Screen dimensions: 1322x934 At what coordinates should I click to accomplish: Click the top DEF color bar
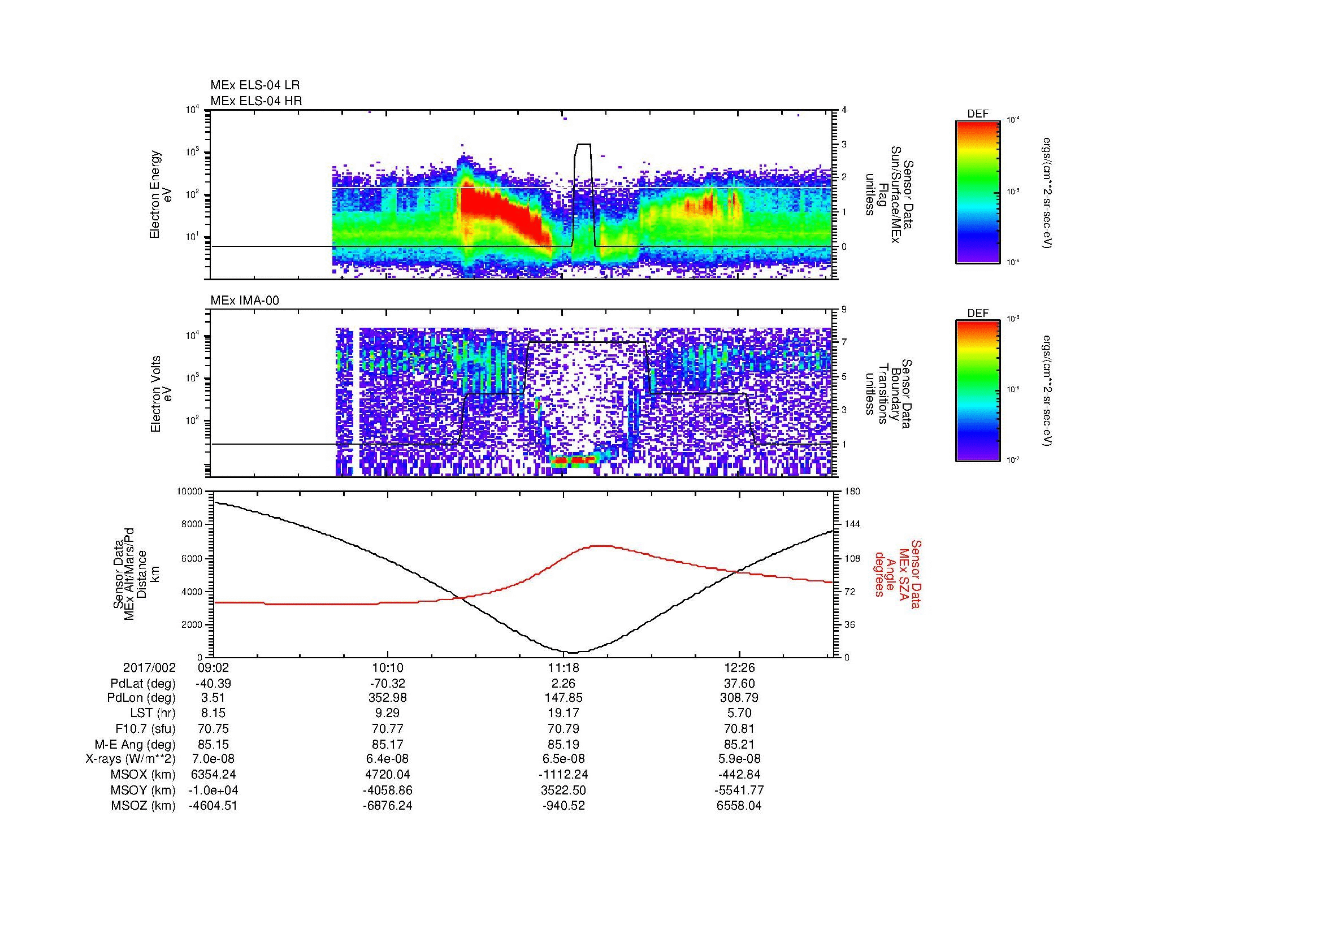point(978,192)
